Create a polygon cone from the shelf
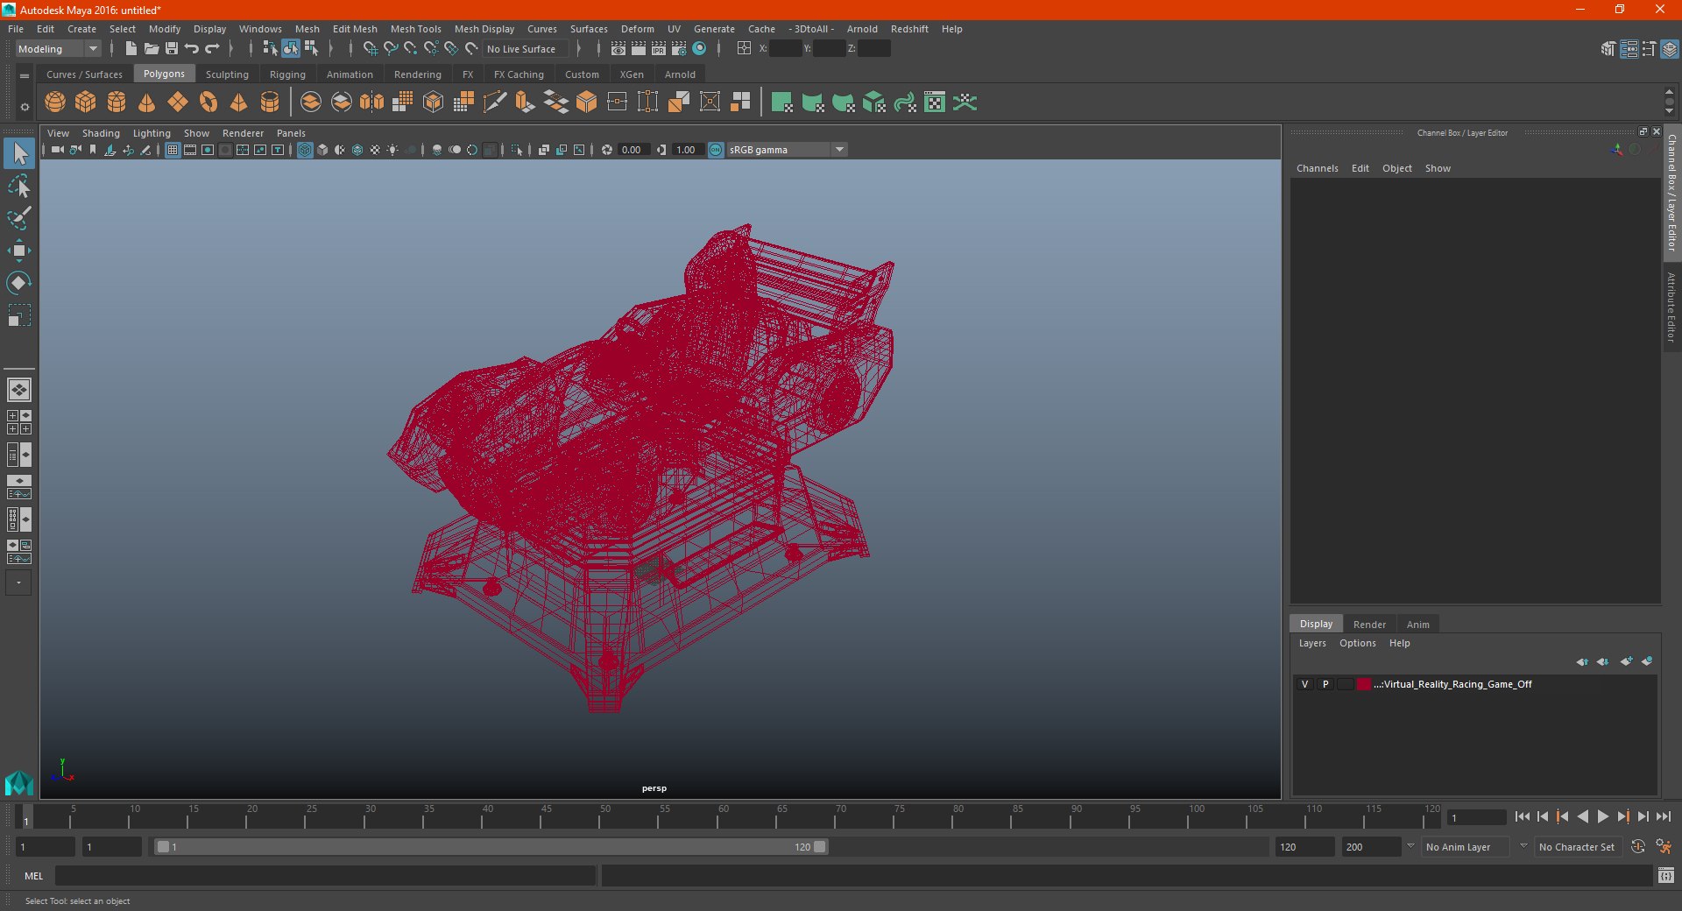The height and width of the screenshot is (911, 1682). (147, 102)
